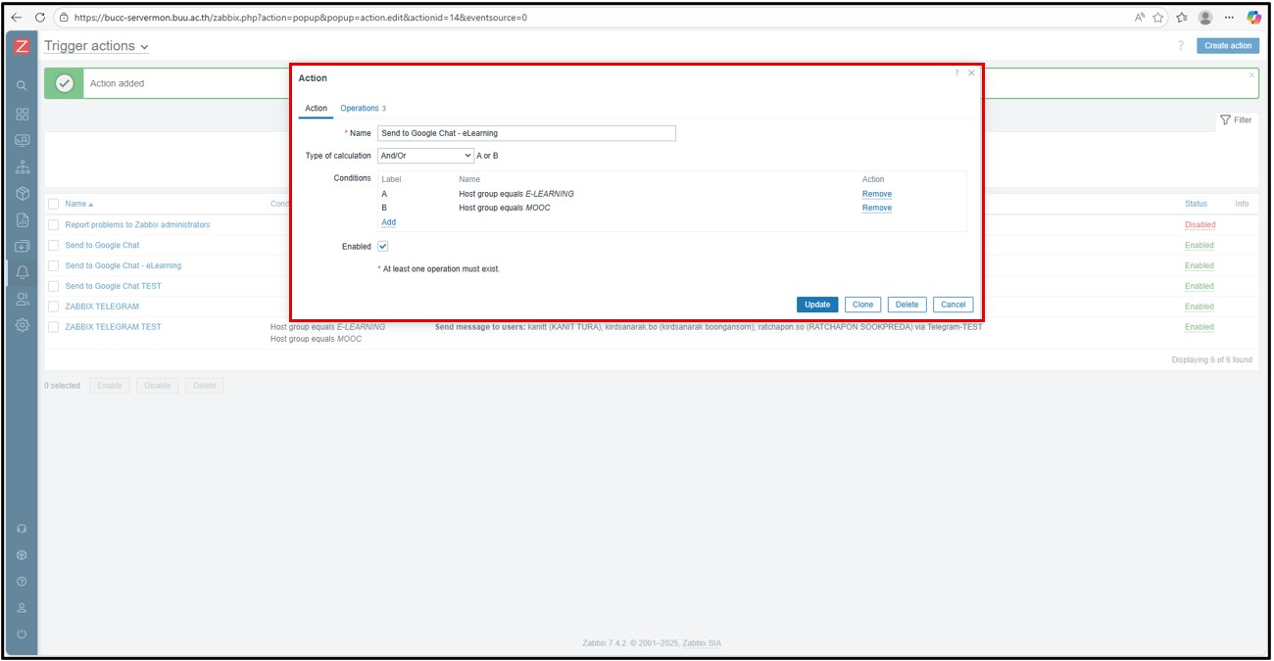Image resolution: width=1274 pixels, height=661 pixels.
Task: Click into the action Name text field
Action: (526, 133)
